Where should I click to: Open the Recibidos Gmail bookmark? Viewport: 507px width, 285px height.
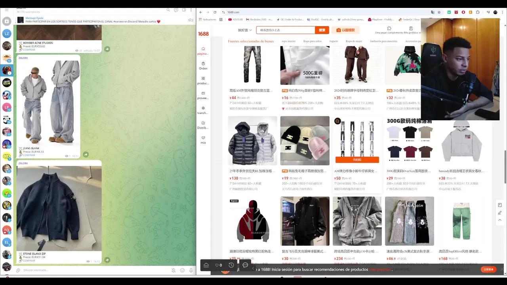coord(259,19)
